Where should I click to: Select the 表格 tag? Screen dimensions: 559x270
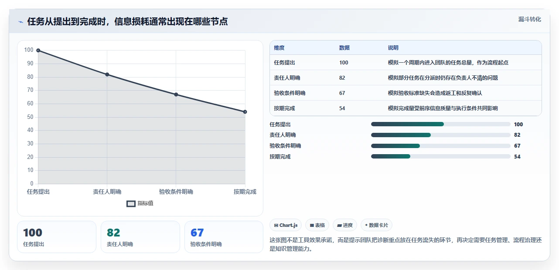click(x=317, y=225)
